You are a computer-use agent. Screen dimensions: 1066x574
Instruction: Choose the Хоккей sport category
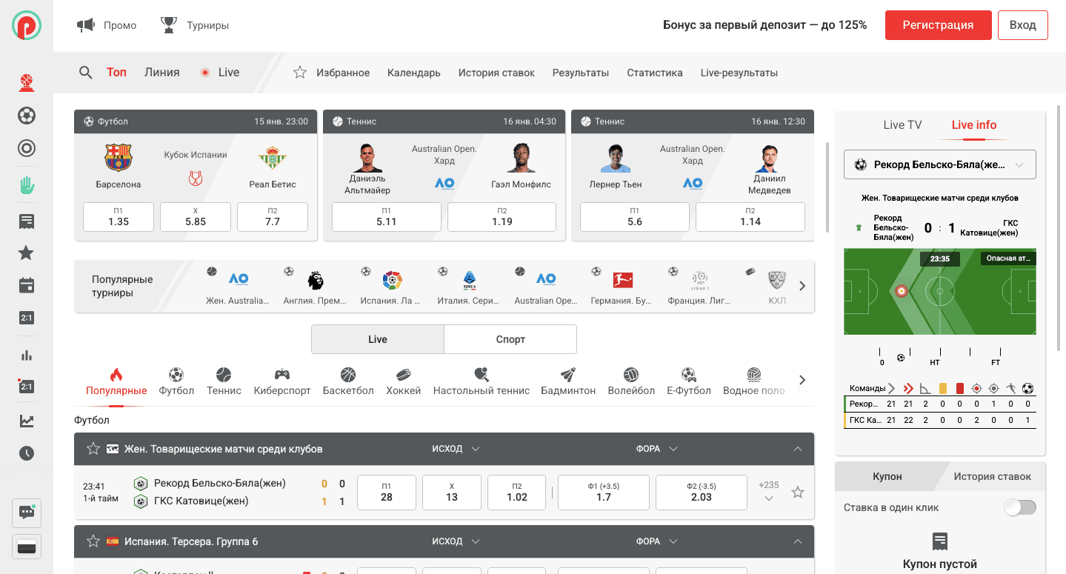click(x=403, y=381)
